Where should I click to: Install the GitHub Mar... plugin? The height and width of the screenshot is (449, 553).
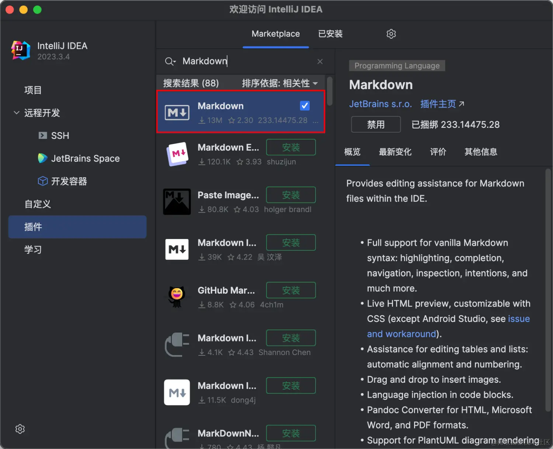291,290
